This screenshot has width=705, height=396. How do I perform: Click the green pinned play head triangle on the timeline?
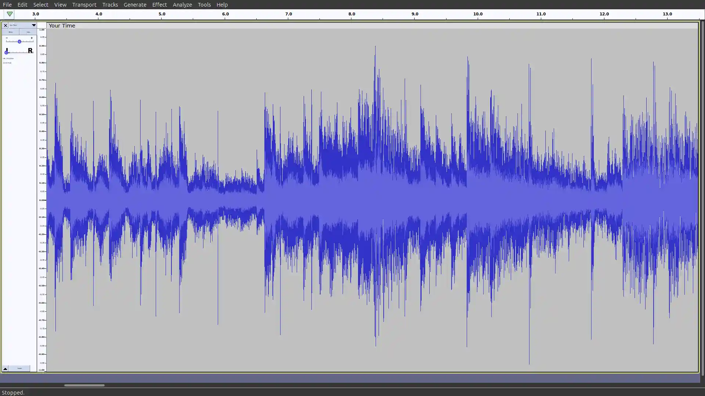[x=10, y=14]
